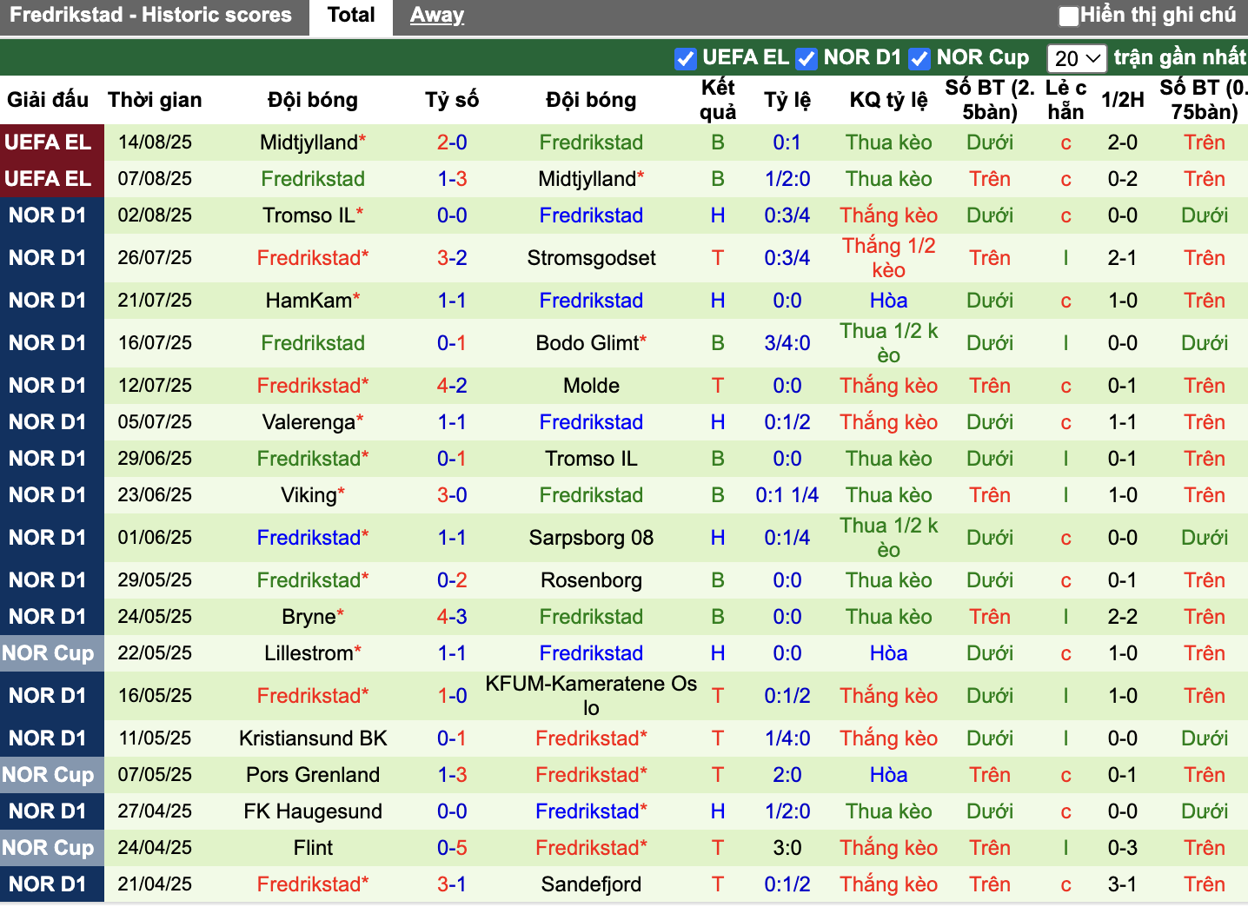Switch to the Total tab
Screen dimensions: 1248x907
coord(351,16)
